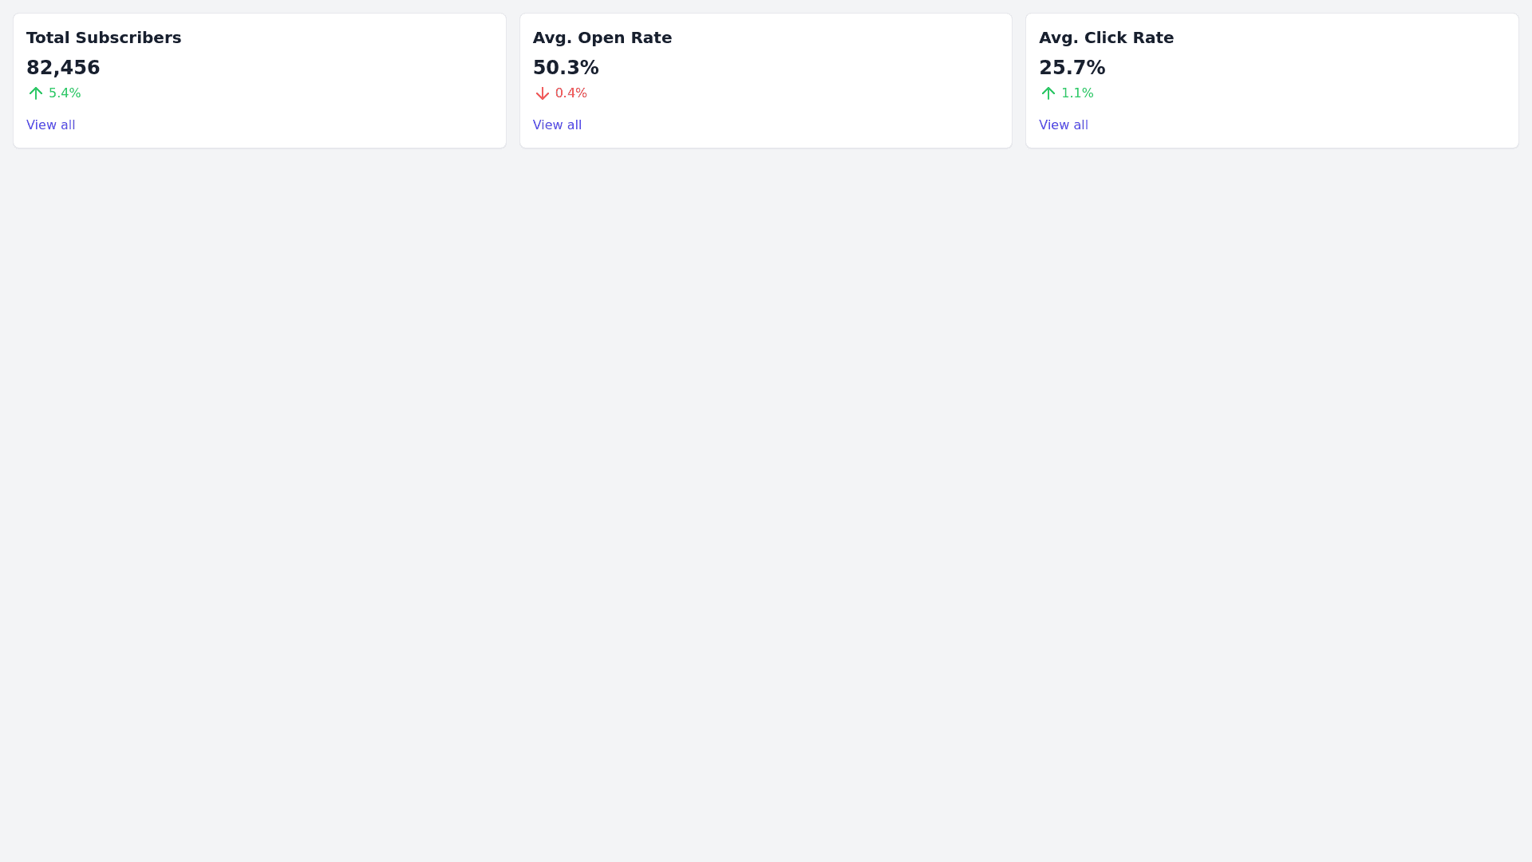This screenshot has width=1532, height=862.
Task: Click the gap between Open Rate and Click Rate cards
Action: (1019, 80)
